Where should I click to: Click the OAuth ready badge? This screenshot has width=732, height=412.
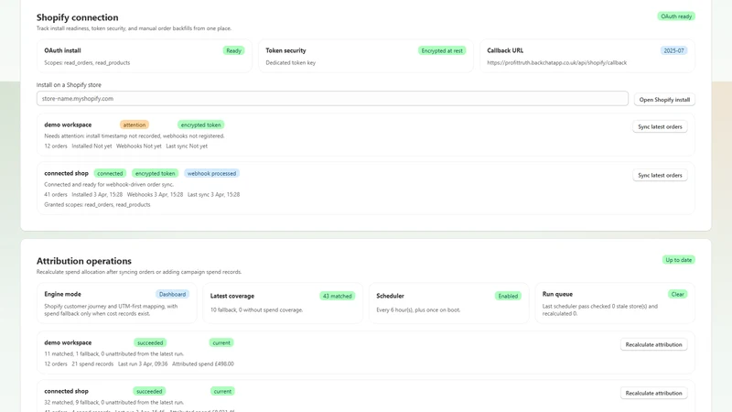pos(676,16)
